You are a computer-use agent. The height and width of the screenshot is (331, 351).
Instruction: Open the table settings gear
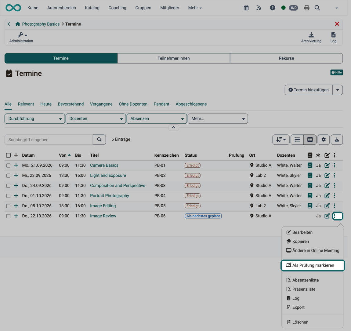(x=324, y=140)
